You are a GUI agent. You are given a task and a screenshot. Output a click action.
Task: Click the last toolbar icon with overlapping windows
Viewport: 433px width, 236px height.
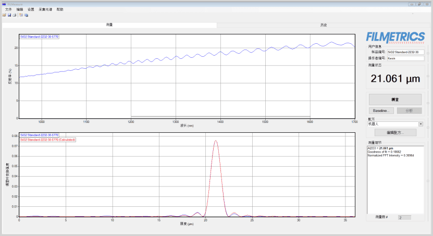pyautogui.click(x=26, y=15)
